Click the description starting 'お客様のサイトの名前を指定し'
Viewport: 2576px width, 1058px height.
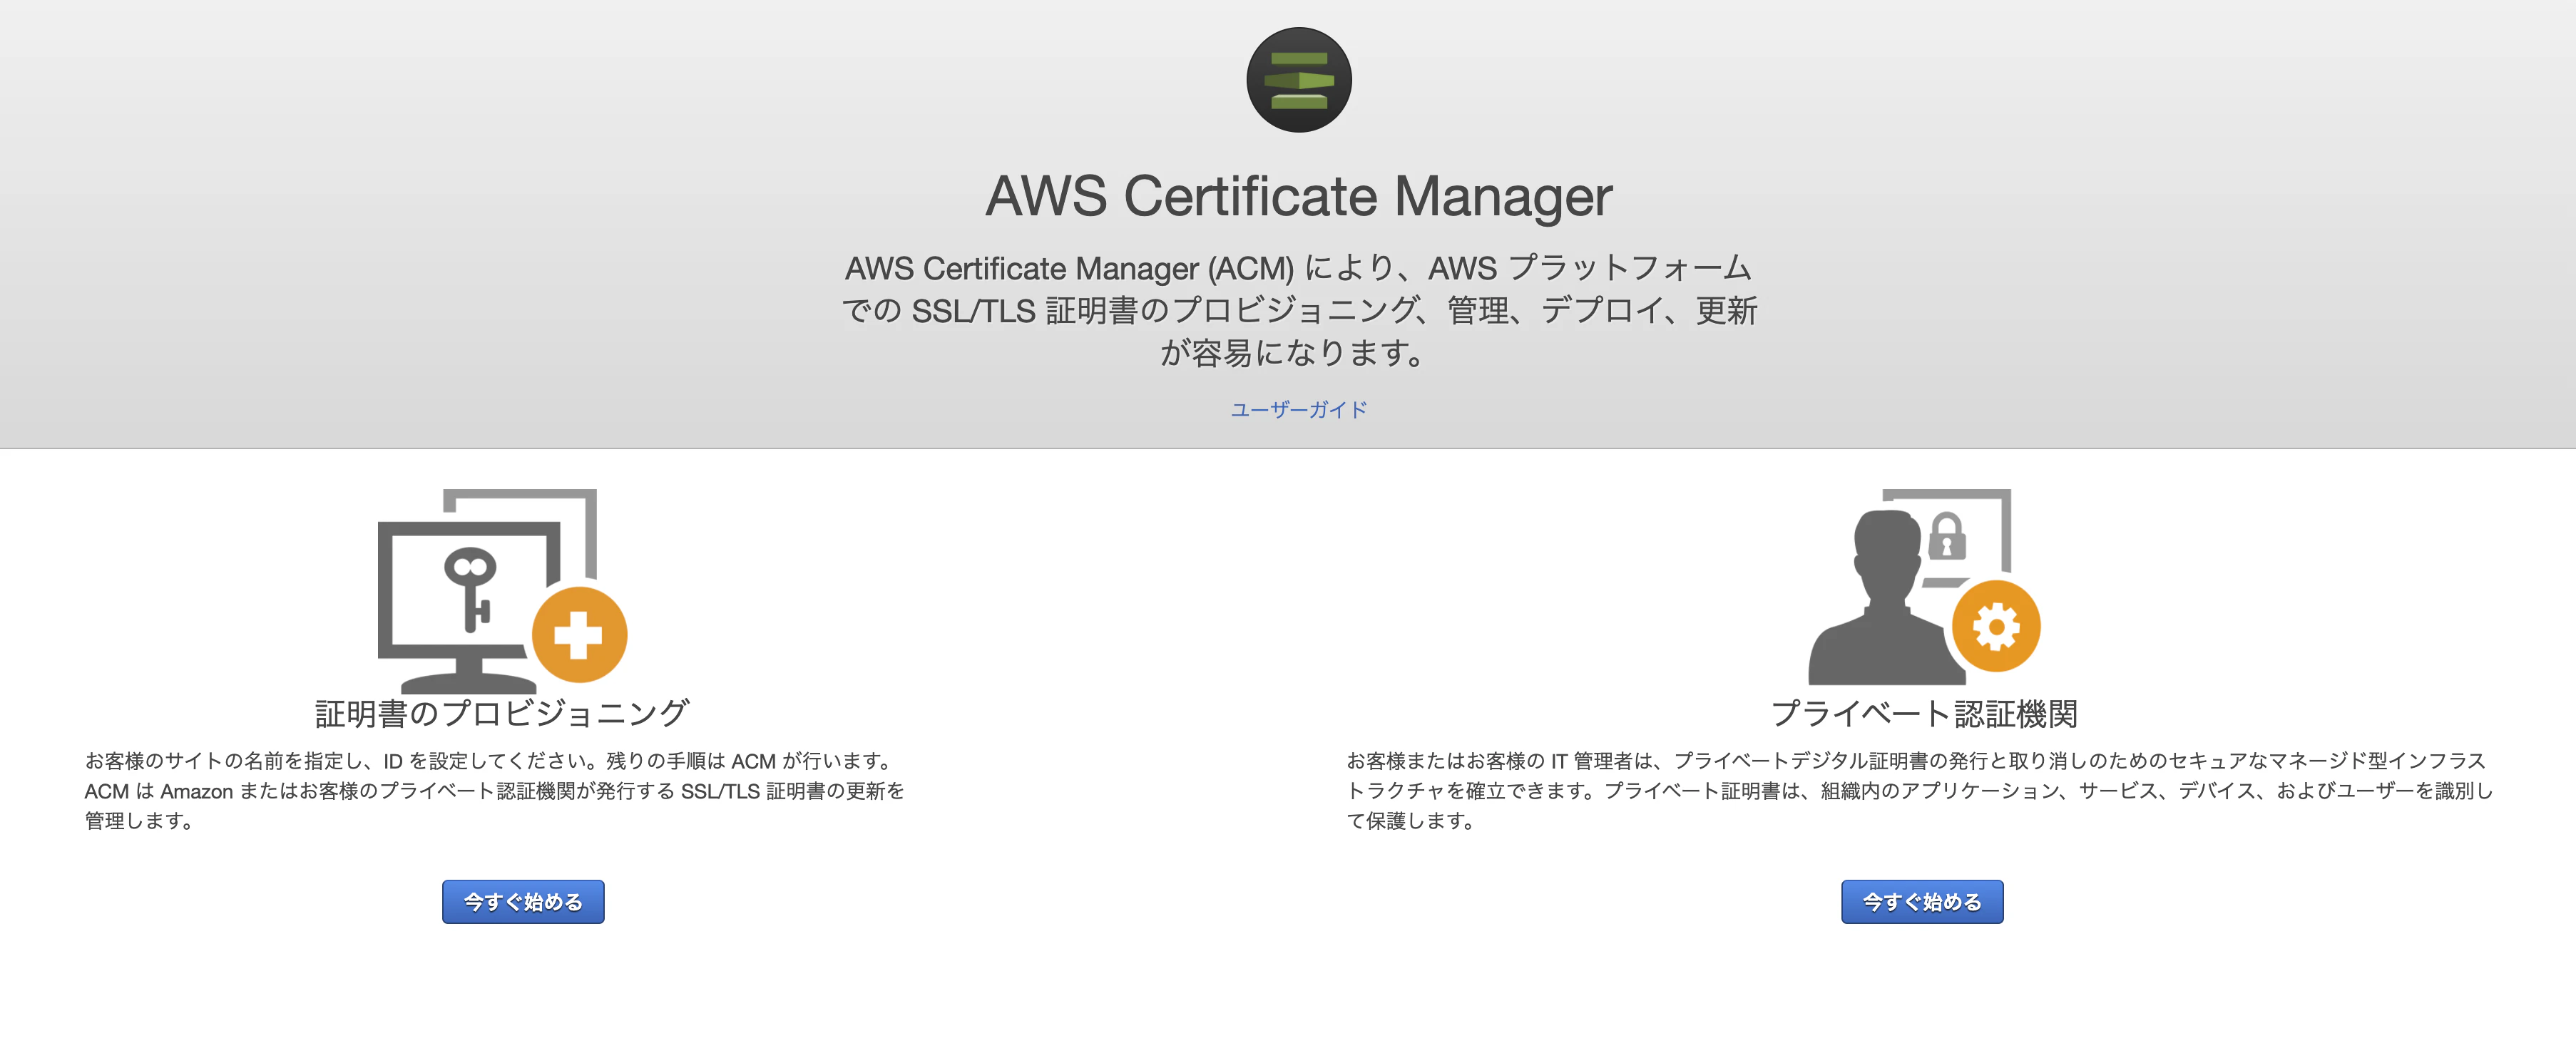coord(494,791)
